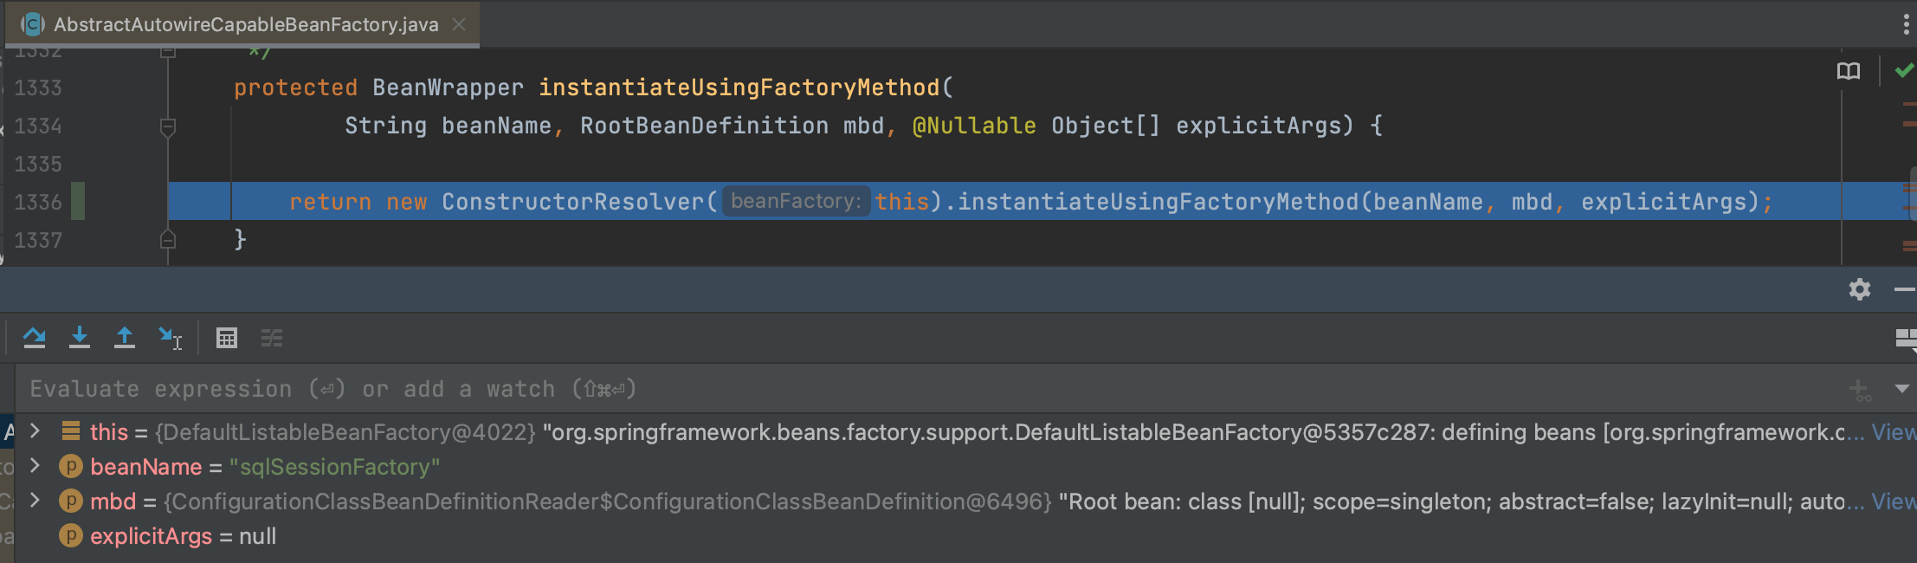The image size is (1917, 563).
Task: Click View link for 'this' value
Action: coord(1894,431)
